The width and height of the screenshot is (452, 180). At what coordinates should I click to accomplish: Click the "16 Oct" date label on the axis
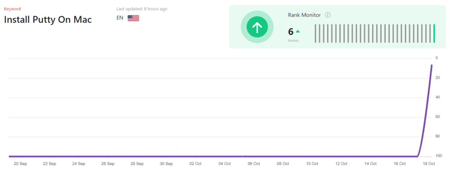399,164
